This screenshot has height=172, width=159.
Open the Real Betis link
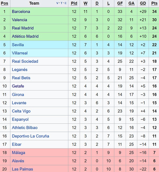coord(21,78)
